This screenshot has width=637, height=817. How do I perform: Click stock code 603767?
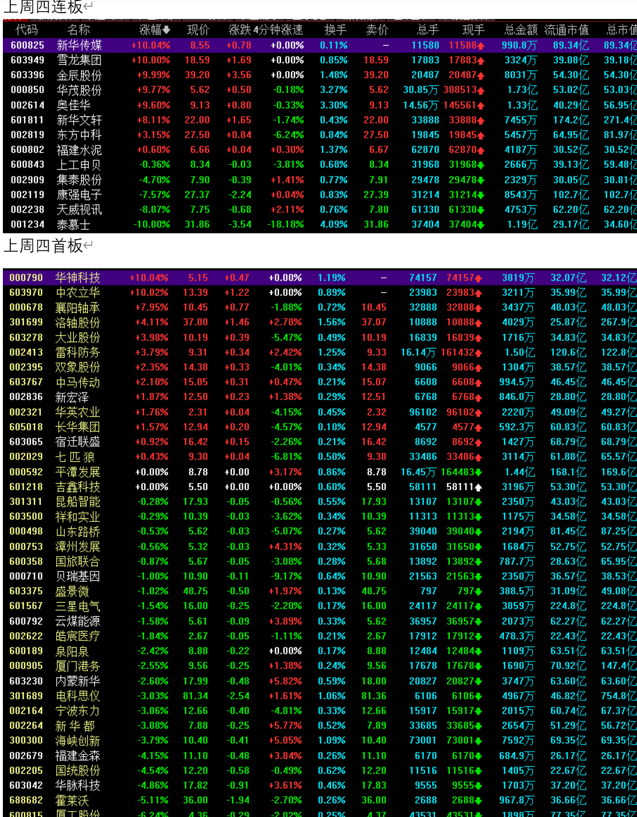(x=26, y=382)
